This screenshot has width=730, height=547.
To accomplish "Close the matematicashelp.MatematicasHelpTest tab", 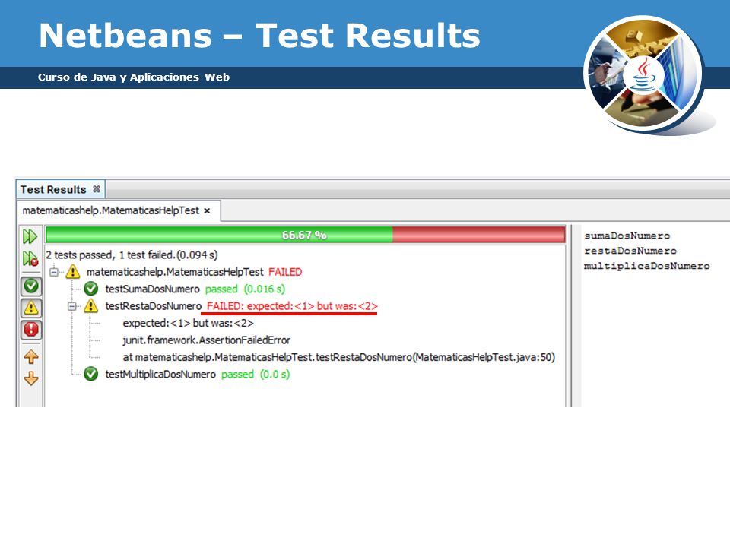I will (207, 210).
